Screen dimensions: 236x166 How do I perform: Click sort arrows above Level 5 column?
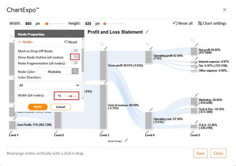coord(193,41)
